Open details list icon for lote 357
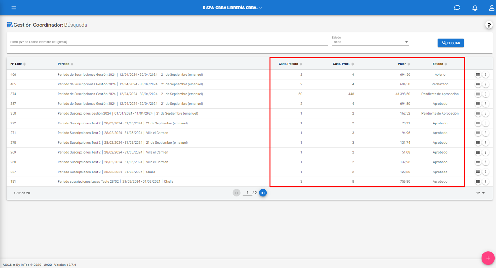The height and width of the screenshot is (268, 496). [x=478, y=104]
